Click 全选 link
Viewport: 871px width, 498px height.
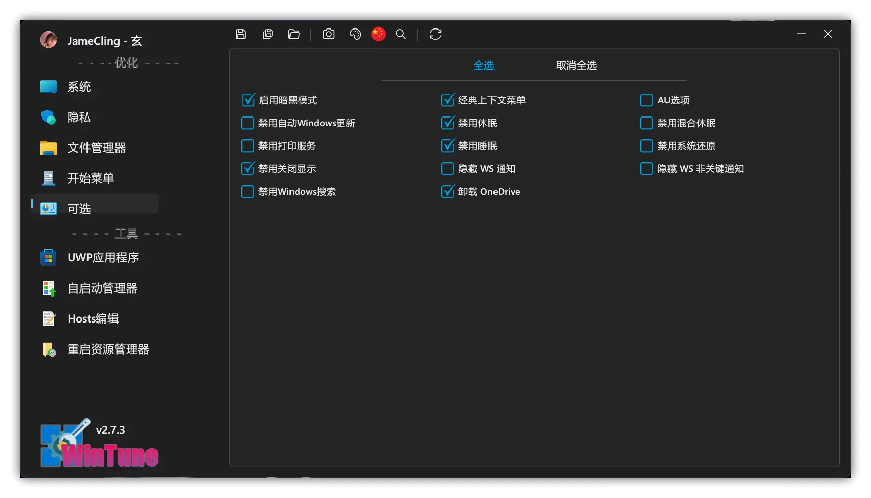coord(484,65)
